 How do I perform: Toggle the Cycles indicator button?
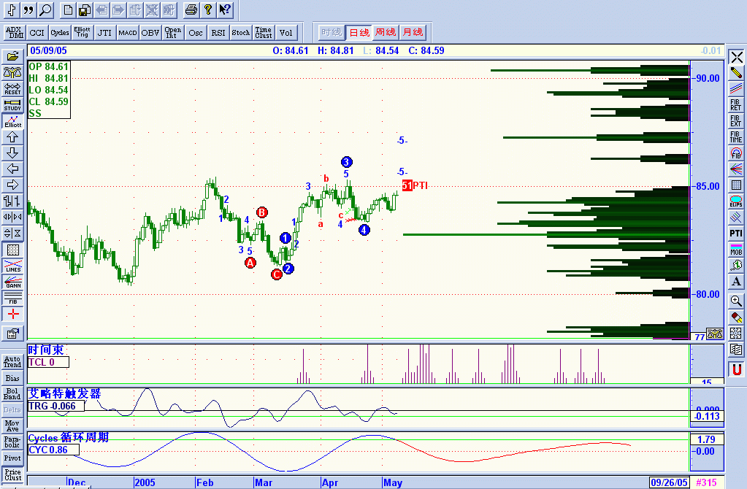(60, 32)
